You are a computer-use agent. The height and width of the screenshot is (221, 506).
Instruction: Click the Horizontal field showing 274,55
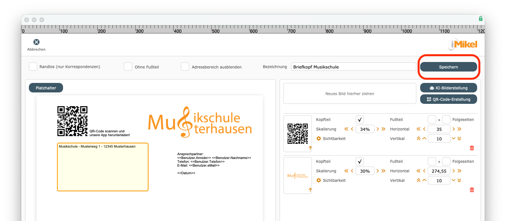[x=439, y=171]
